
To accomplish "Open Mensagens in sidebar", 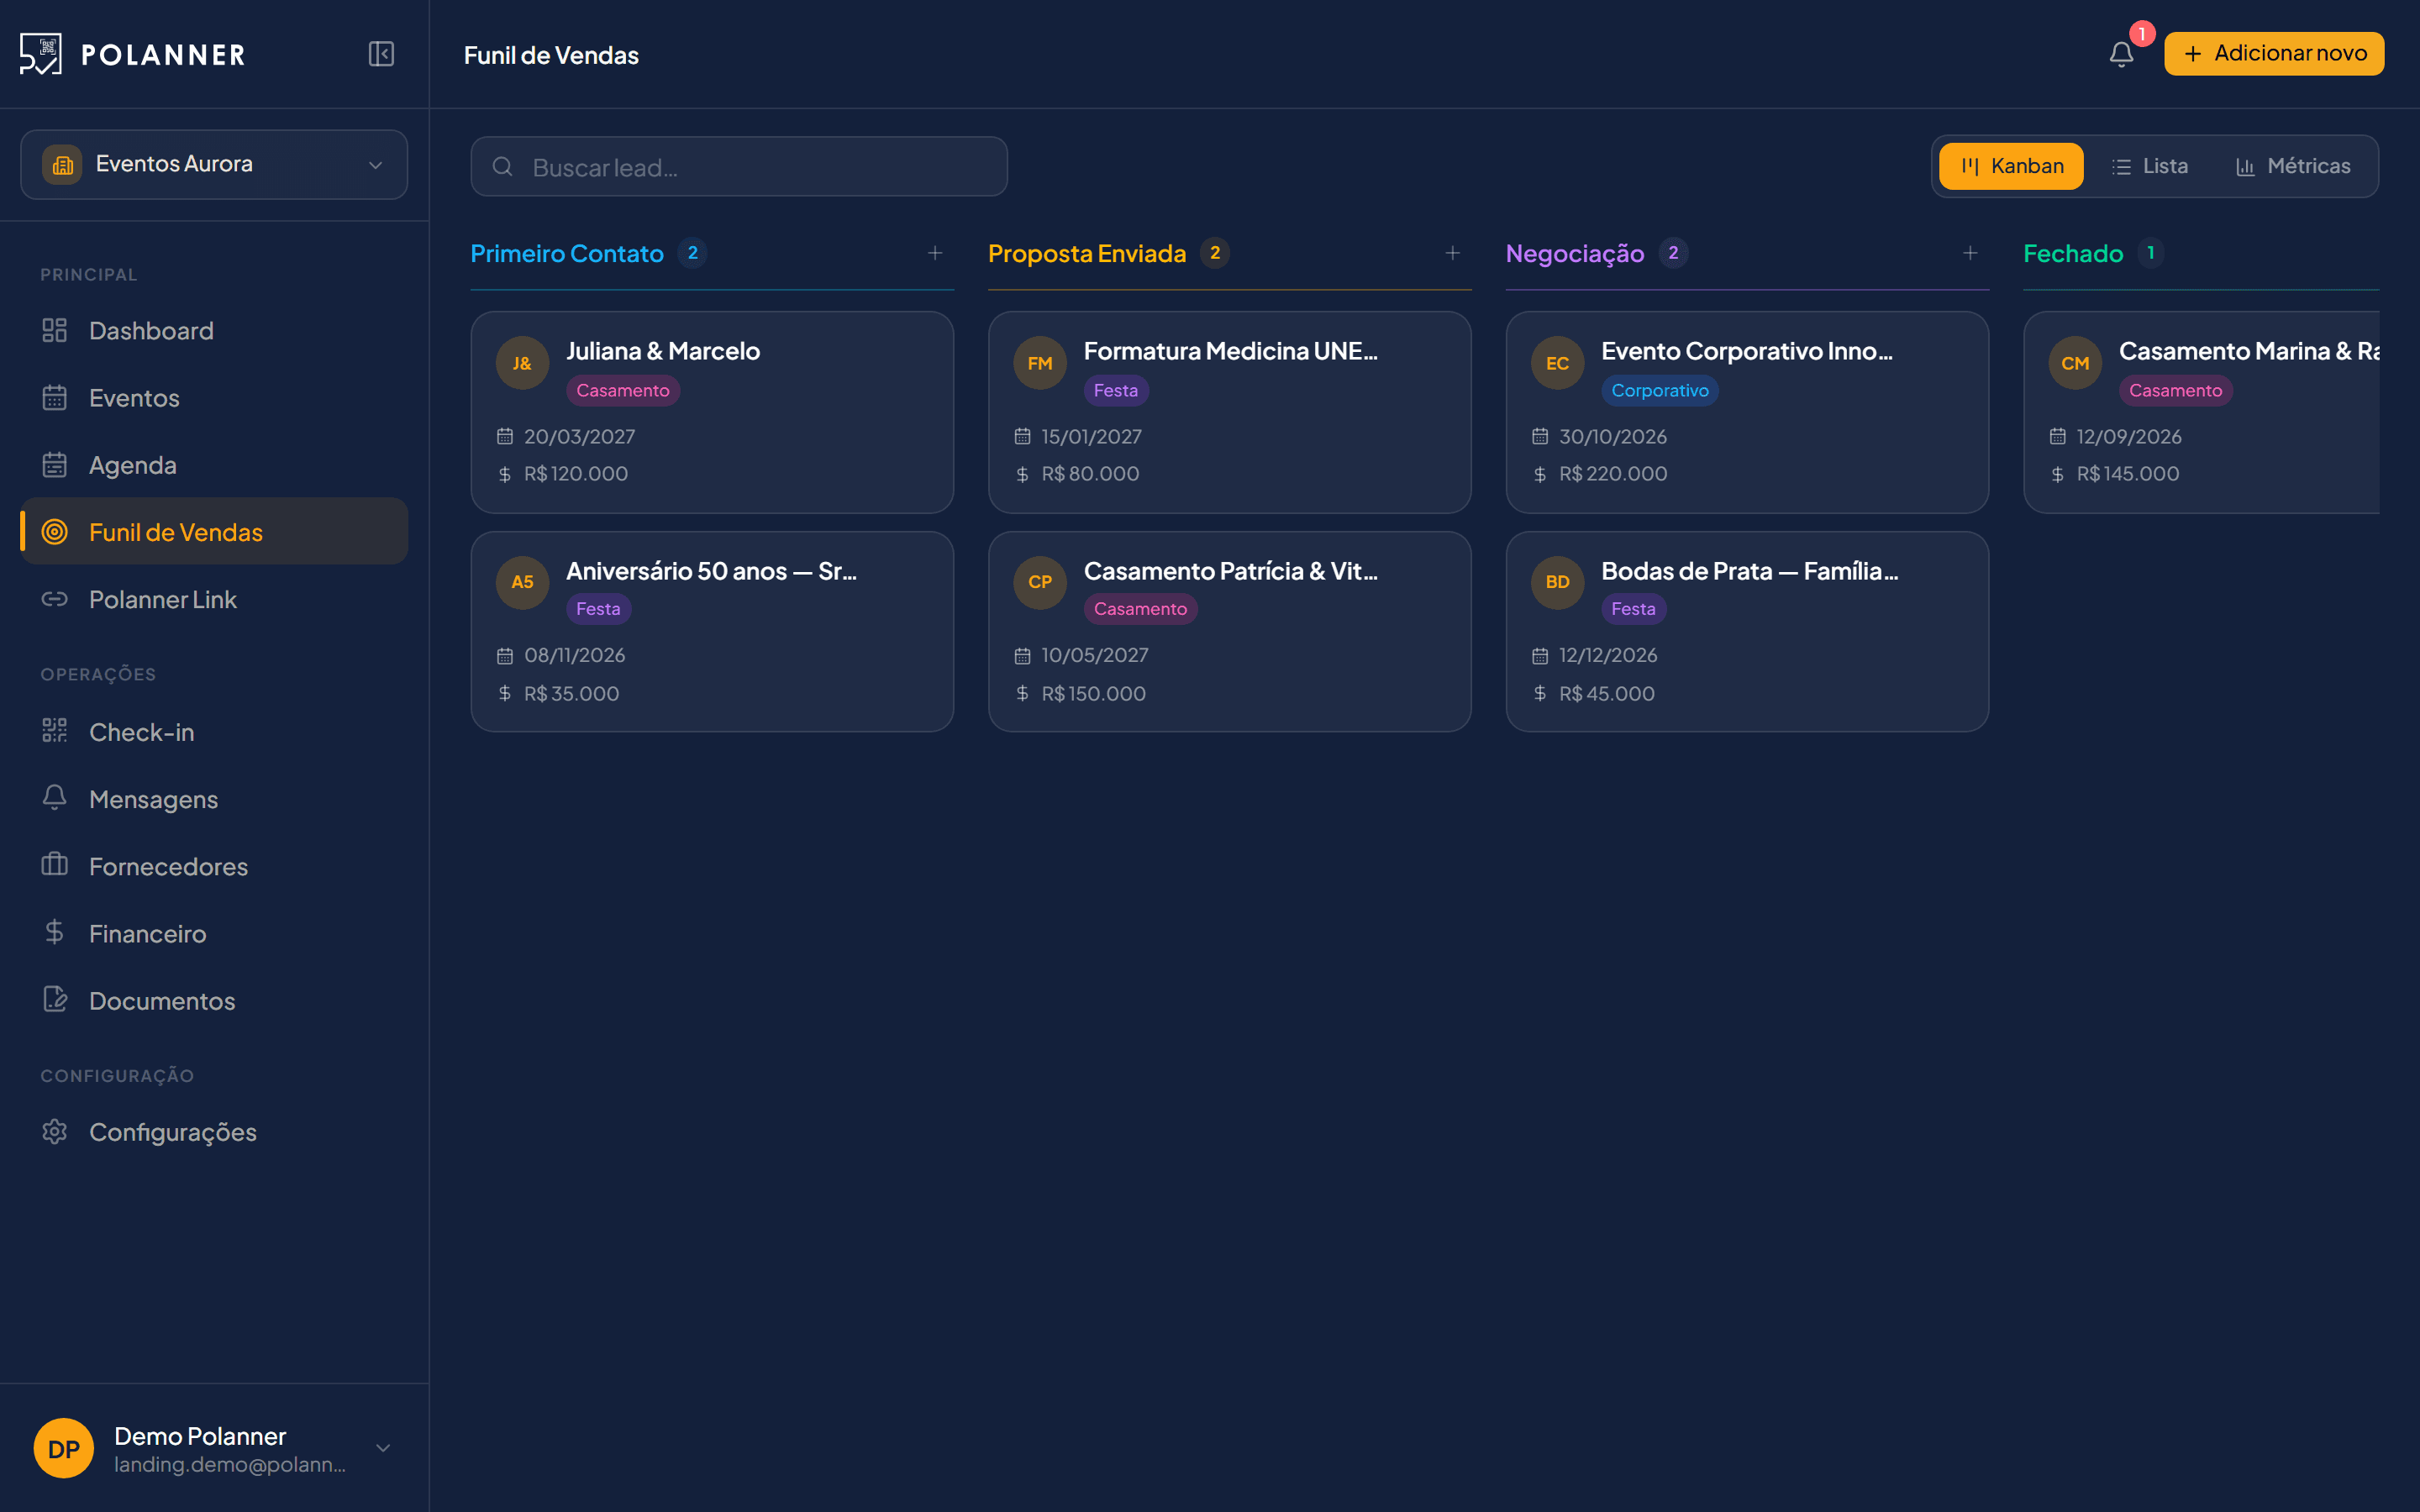I will [214, 799].
